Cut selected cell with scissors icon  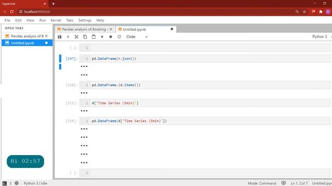point(76,37)
